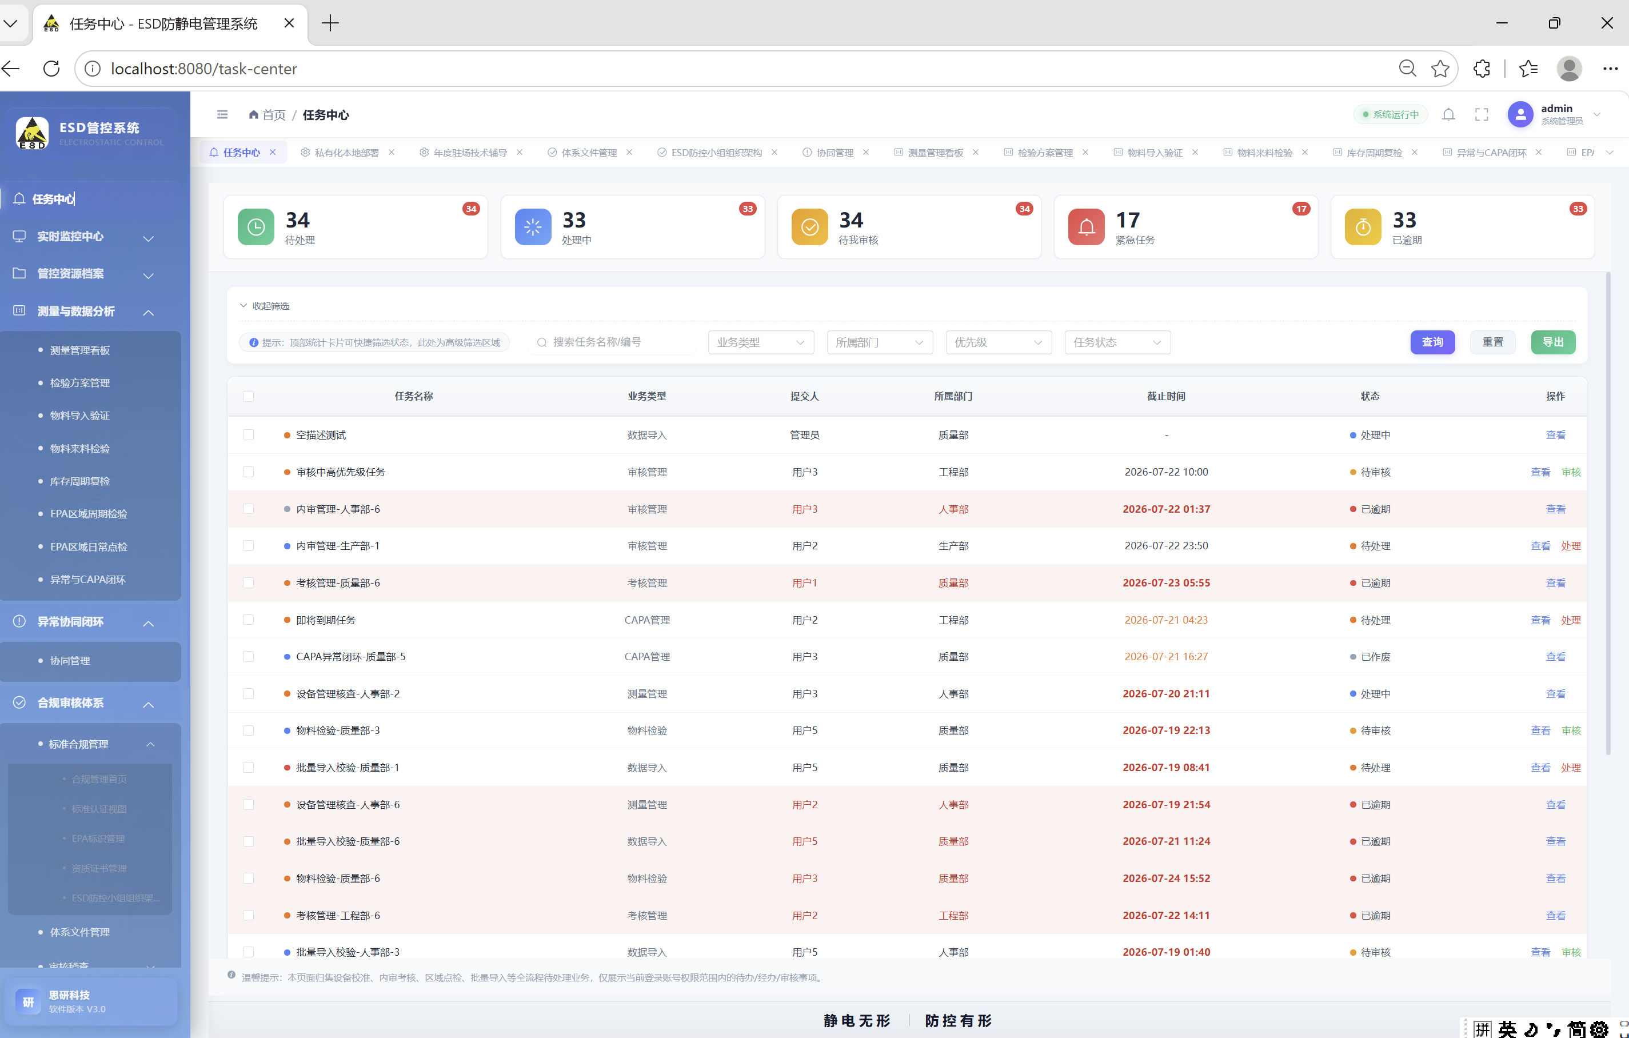The width and height of the screenshot is (1629, 1038).
Task: Click the 导出 button
Action: 1553,342
